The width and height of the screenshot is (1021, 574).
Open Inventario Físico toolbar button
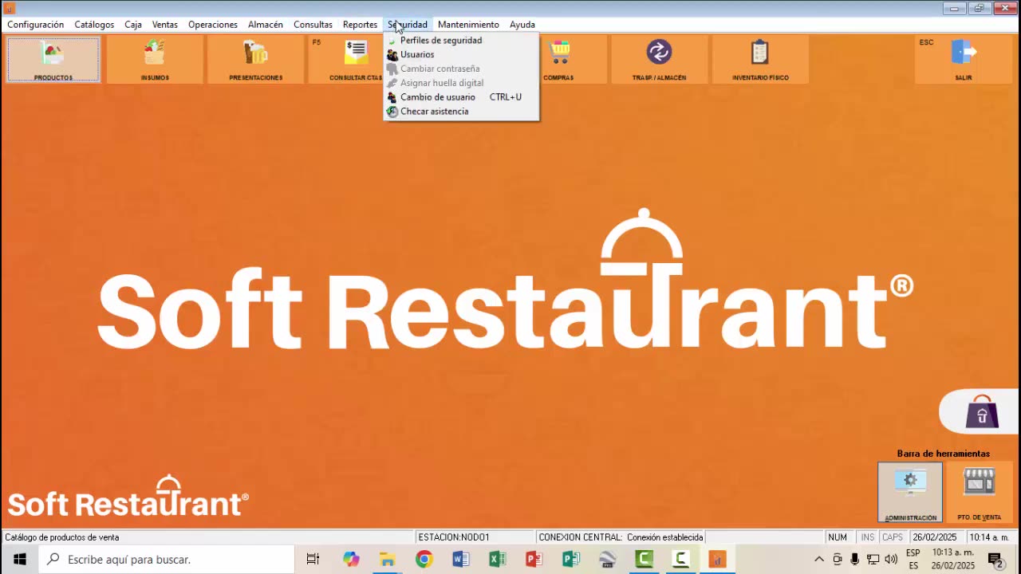pyautogui.click(x=760, y=60)
